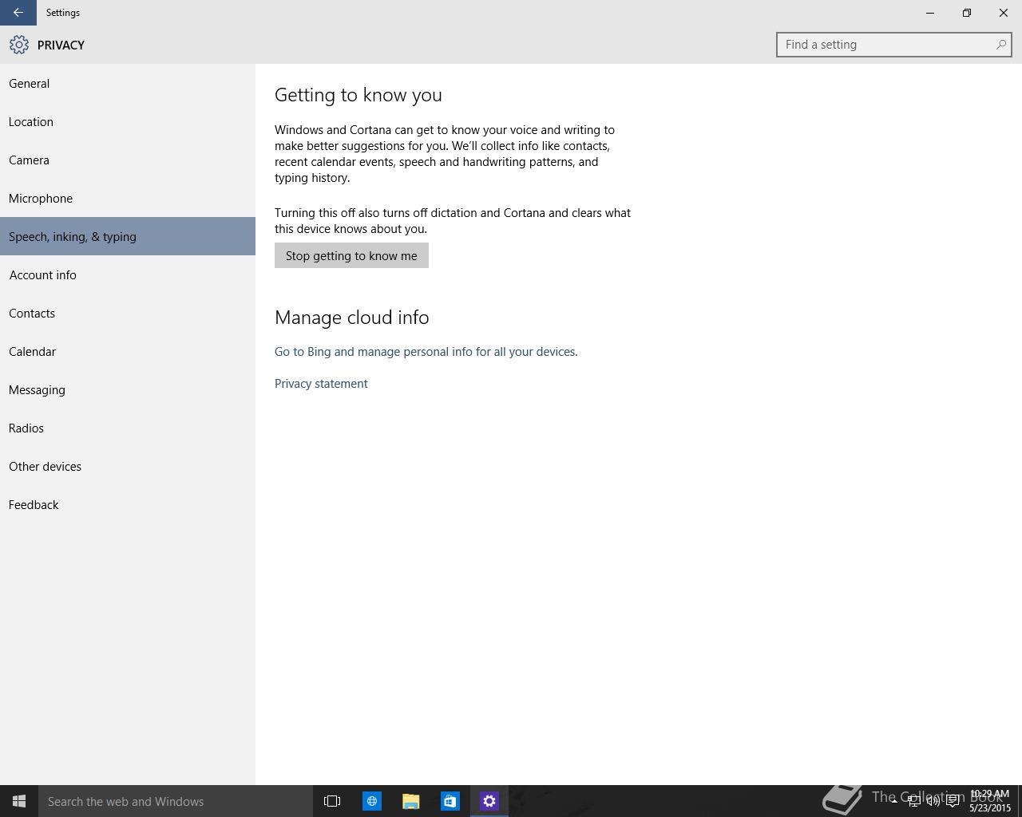Open the Action Center notifications icon
This screenshot has width=1022, height=817.
(953, 801)
